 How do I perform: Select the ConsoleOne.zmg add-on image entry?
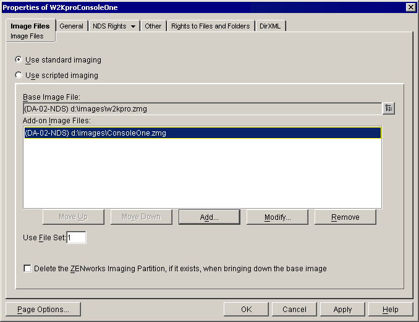[203, 133]
